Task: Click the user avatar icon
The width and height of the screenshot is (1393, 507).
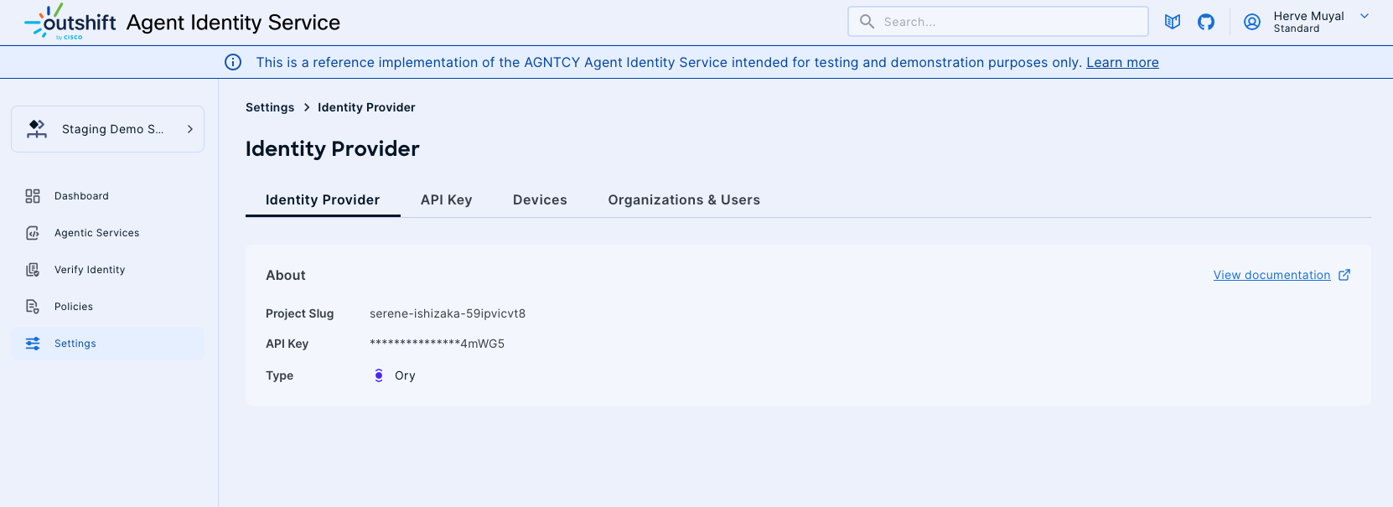Action: point(1252,22)
